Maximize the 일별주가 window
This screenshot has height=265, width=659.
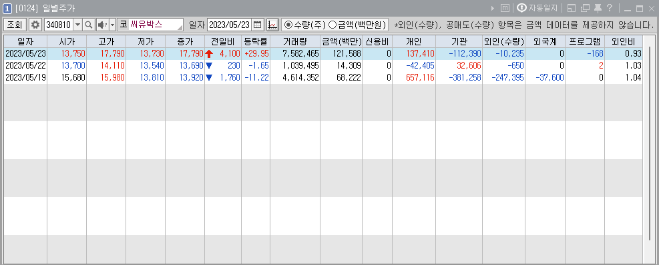(640, 9)
